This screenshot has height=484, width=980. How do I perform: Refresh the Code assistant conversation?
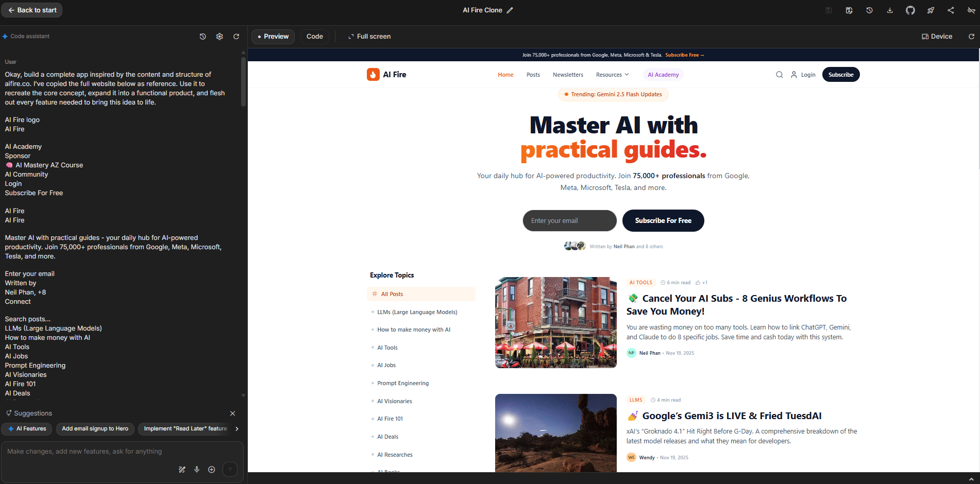click(236, 37)
